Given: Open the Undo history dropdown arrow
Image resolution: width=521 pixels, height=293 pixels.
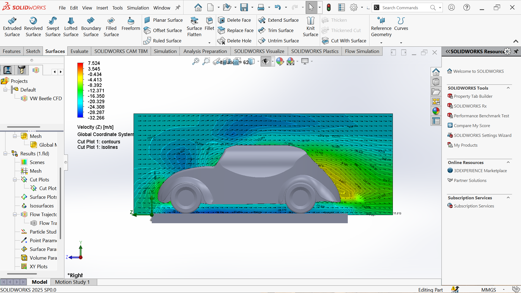Looking at the screenshot, I should coord(286,8).
